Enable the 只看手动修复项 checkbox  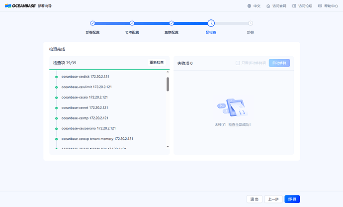238,63
